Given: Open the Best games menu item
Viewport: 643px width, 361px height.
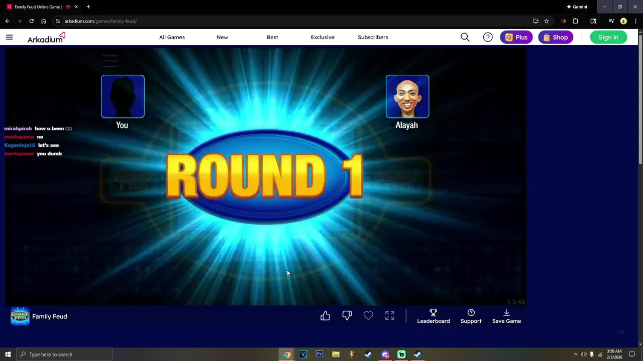Looking at the screenshot, I should [x=272, y=37].
